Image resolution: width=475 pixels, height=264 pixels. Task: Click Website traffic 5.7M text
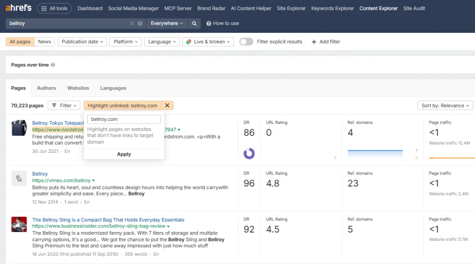[x=449, y=239]
